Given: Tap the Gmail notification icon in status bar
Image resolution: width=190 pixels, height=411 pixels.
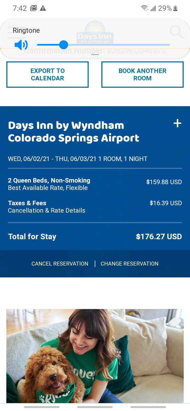Looking at the screenshot, I should [x=34, y=8].
